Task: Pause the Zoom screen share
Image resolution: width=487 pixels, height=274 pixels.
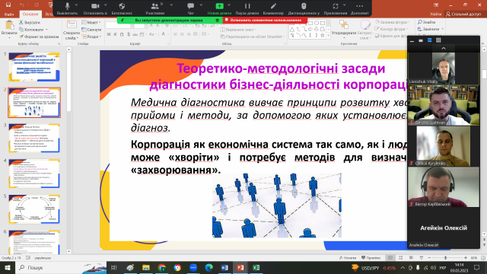Action: click(x=247, y=6)
